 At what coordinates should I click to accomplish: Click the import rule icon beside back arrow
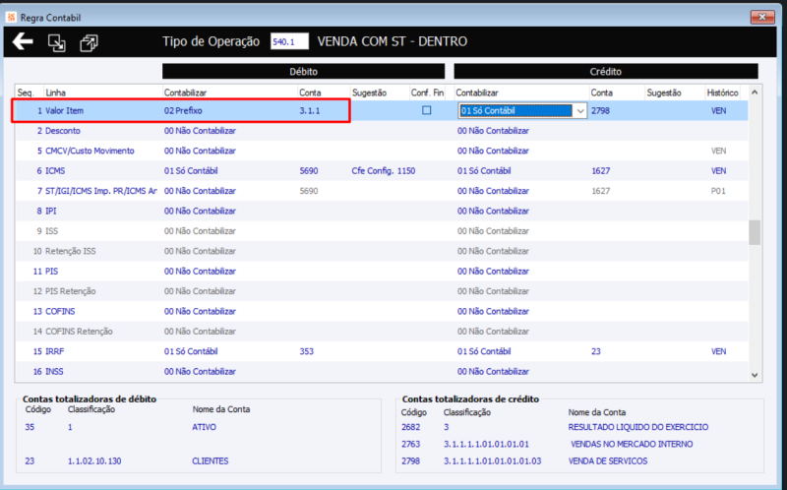(57, 42)
